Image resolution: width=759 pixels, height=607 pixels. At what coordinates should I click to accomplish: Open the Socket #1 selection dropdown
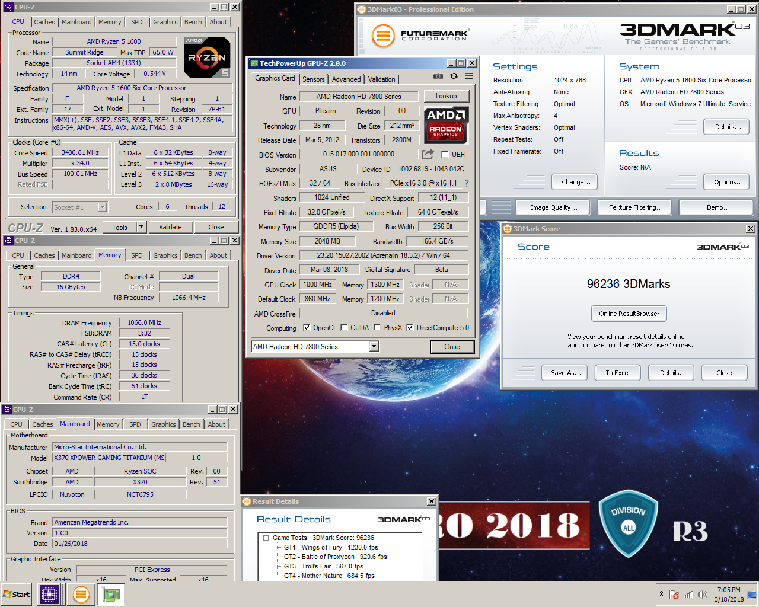(102, 207)
